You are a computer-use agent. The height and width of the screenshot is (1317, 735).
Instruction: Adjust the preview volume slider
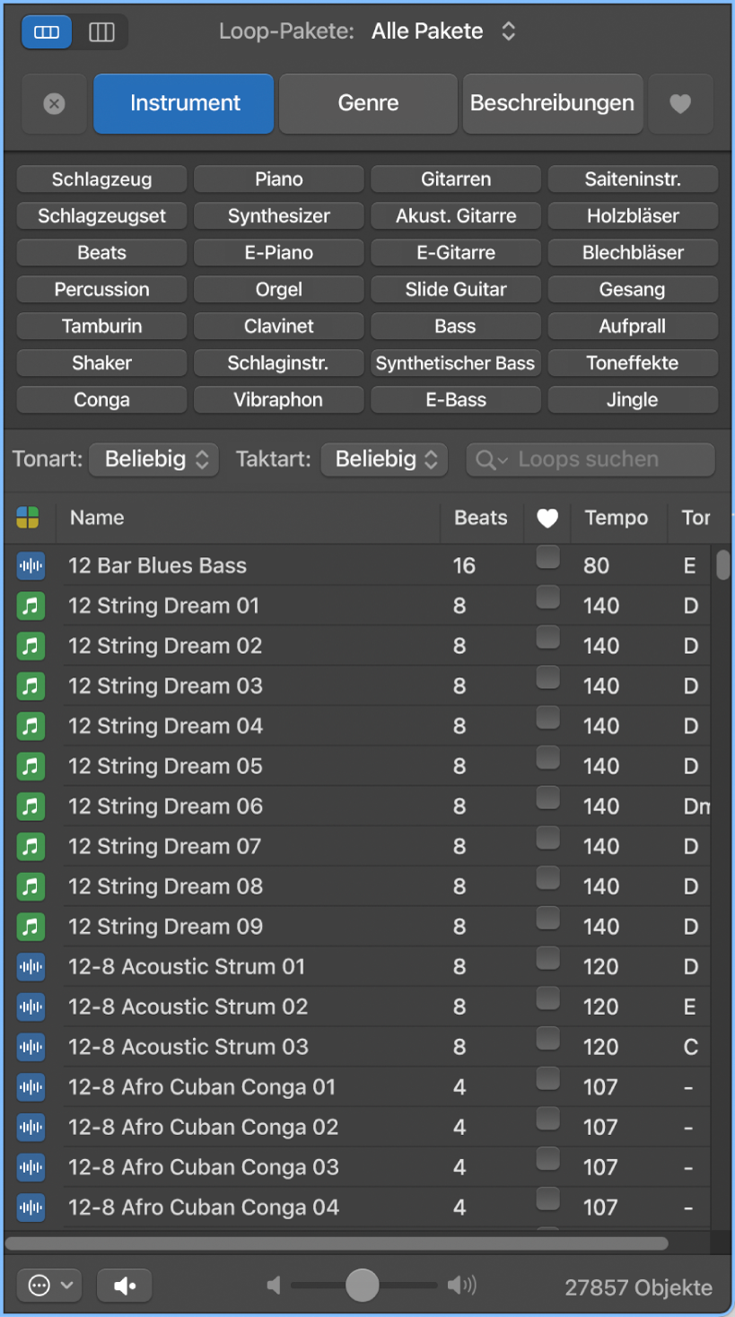click(363, 1286)
